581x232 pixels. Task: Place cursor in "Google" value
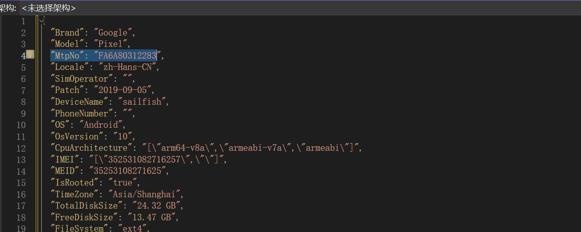[113, 33]
